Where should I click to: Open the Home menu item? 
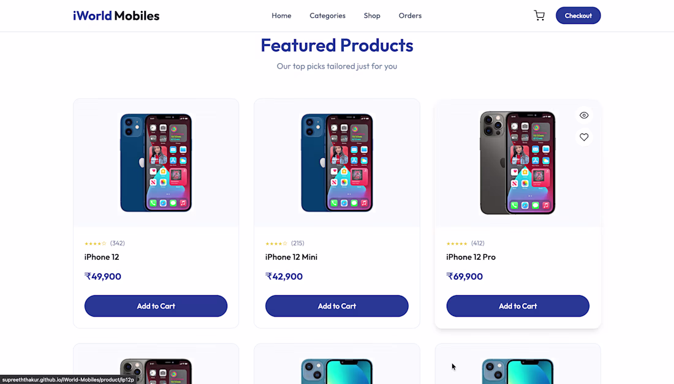pos(281,15)
